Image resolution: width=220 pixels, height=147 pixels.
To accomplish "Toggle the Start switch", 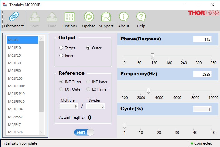I will click(84, 132).
